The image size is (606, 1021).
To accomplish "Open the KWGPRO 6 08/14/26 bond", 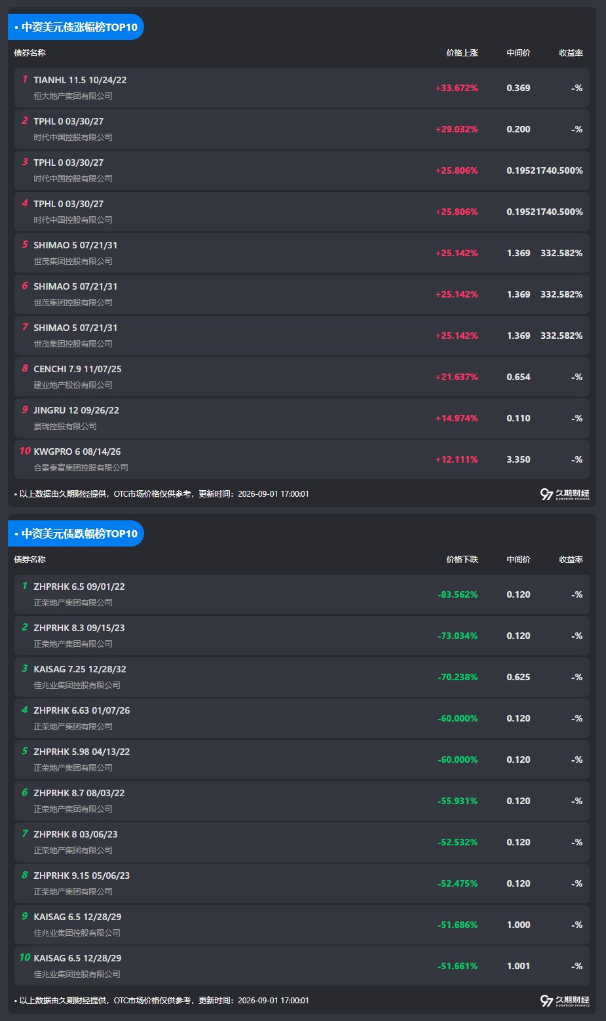I will pyautogui.click(x=77, y=452).
